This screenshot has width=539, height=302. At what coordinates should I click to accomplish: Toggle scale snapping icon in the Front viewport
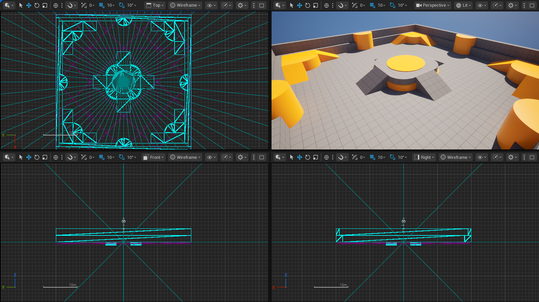tap(84, 157)
